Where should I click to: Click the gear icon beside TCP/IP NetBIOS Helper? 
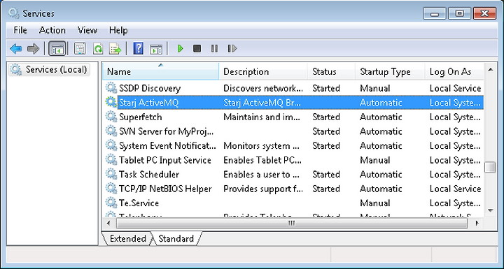pyautogui.click(x=111, y=189)
